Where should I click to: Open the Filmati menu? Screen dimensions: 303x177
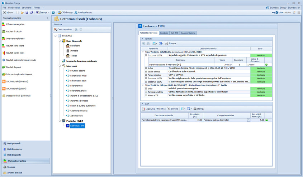(x=37, y=8)
